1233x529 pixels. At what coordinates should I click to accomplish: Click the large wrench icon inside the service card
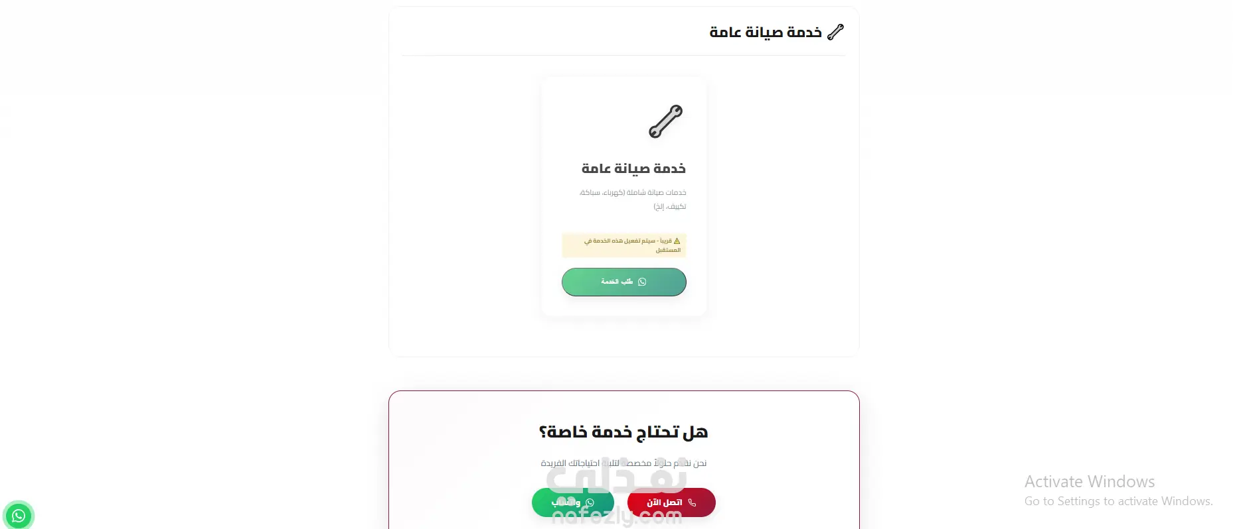click(x=665, y=121)
